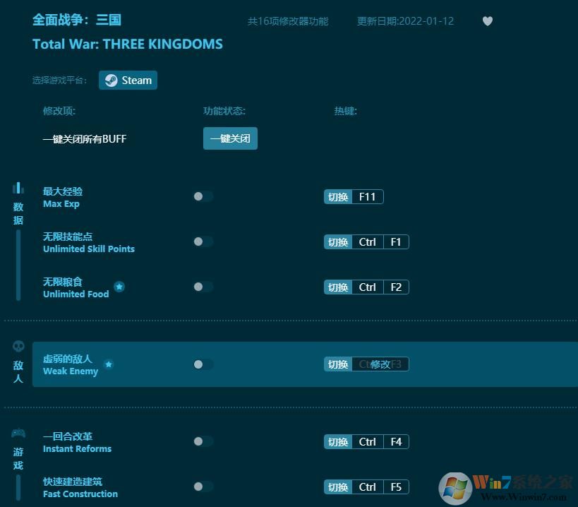Enable the Unlimited Food switch
This screenshot has width=578, height=507.
[203, 287]
